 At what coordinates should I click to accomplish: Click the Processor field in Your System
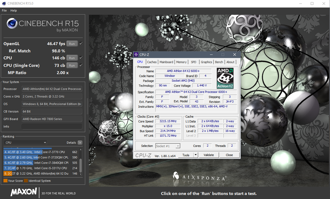tap(52, 89)
